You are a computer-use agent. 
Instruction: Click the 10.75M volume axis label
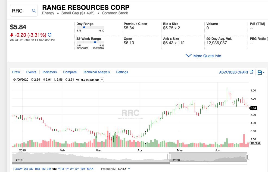coord(255,143)
